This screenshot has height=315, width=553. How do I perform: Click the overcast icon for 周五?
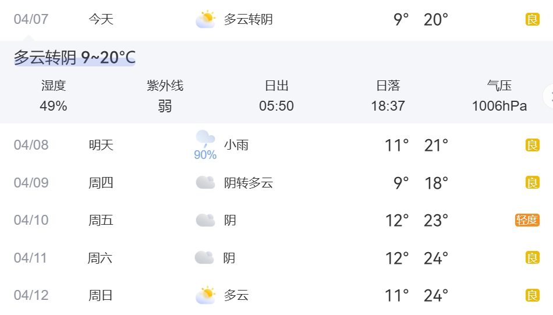click(205, 220)
